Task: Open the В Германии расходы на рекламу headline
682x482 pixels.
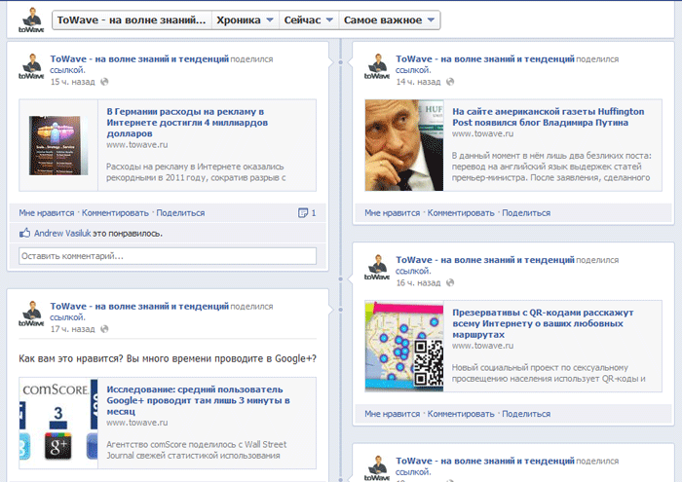Action: click(187, 123)
